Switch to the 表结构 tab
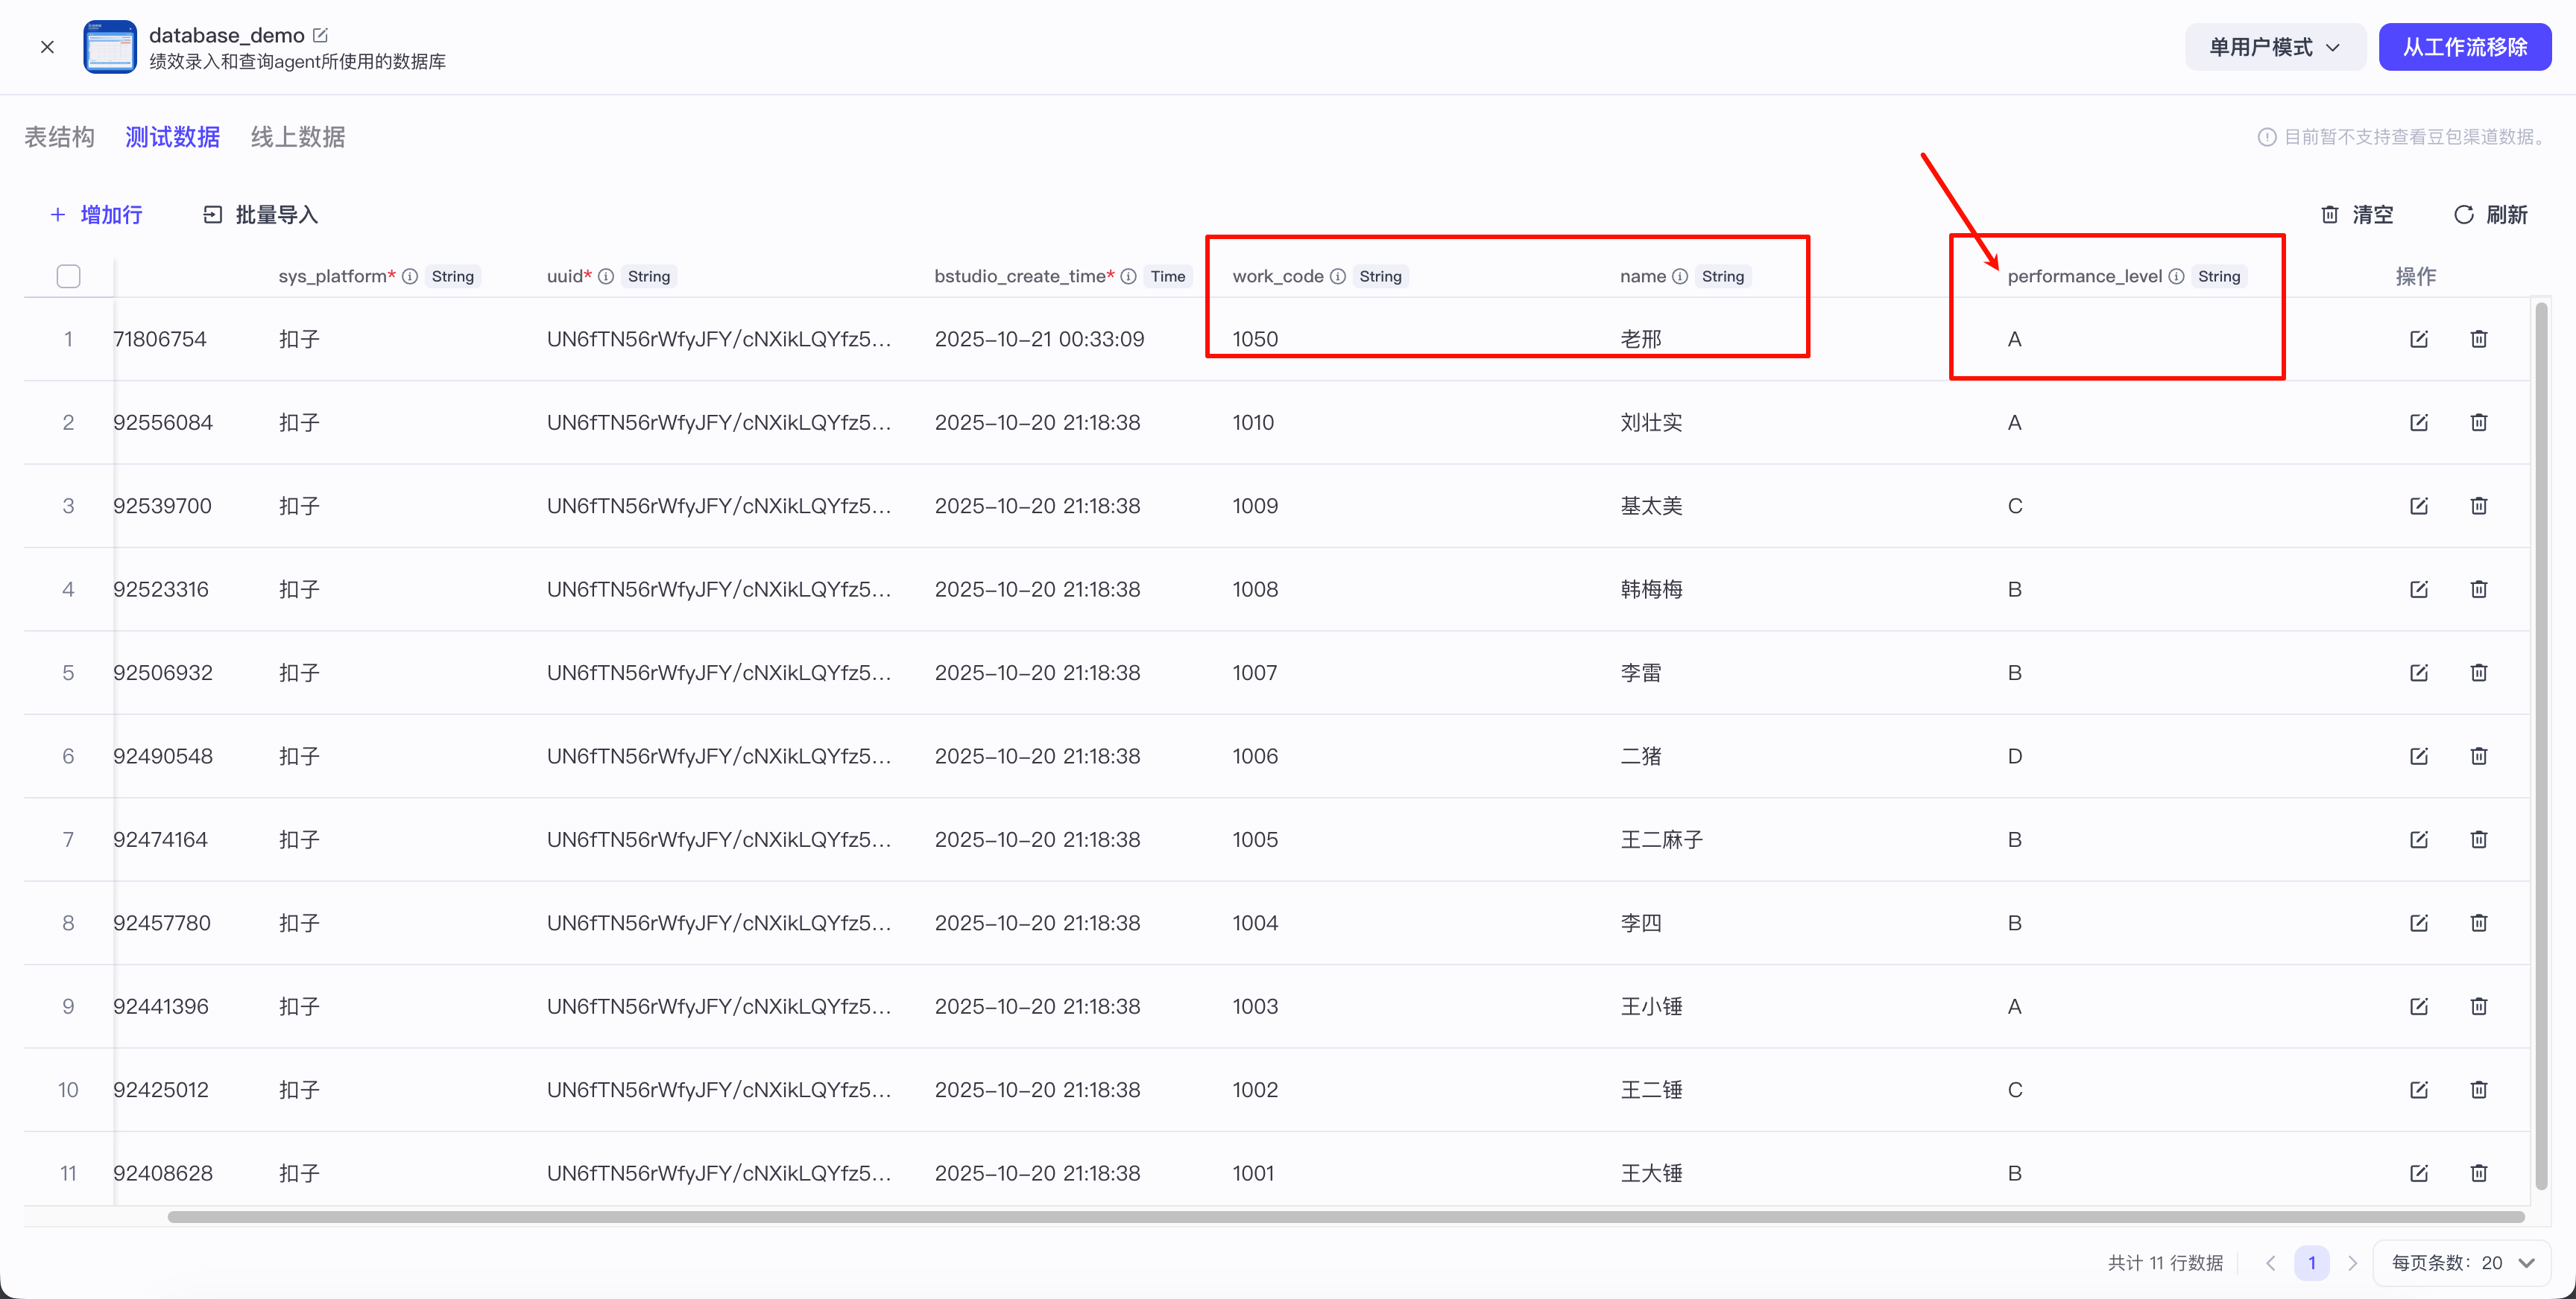 [x=59, y=137]
